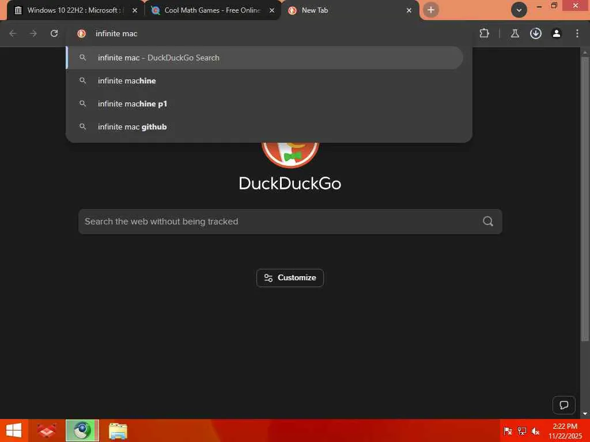Click DuckDuckGo icon in the address bar
Viewport: 590px width, 442px height.
(81, 33)
